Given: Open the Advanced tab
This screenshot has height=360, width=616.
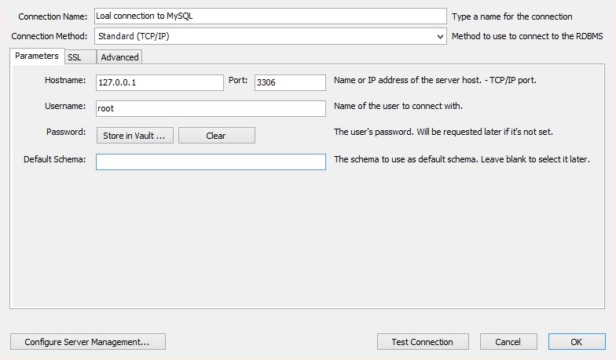Looking at the screenshot, I should tap(119, 57).
